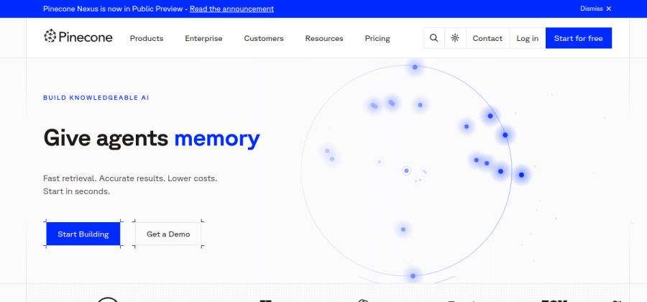Viewport: 647px width, 302px height.
Task: Open the Read the announcement link
Action: pyautogui.click(x=231, y=9)
